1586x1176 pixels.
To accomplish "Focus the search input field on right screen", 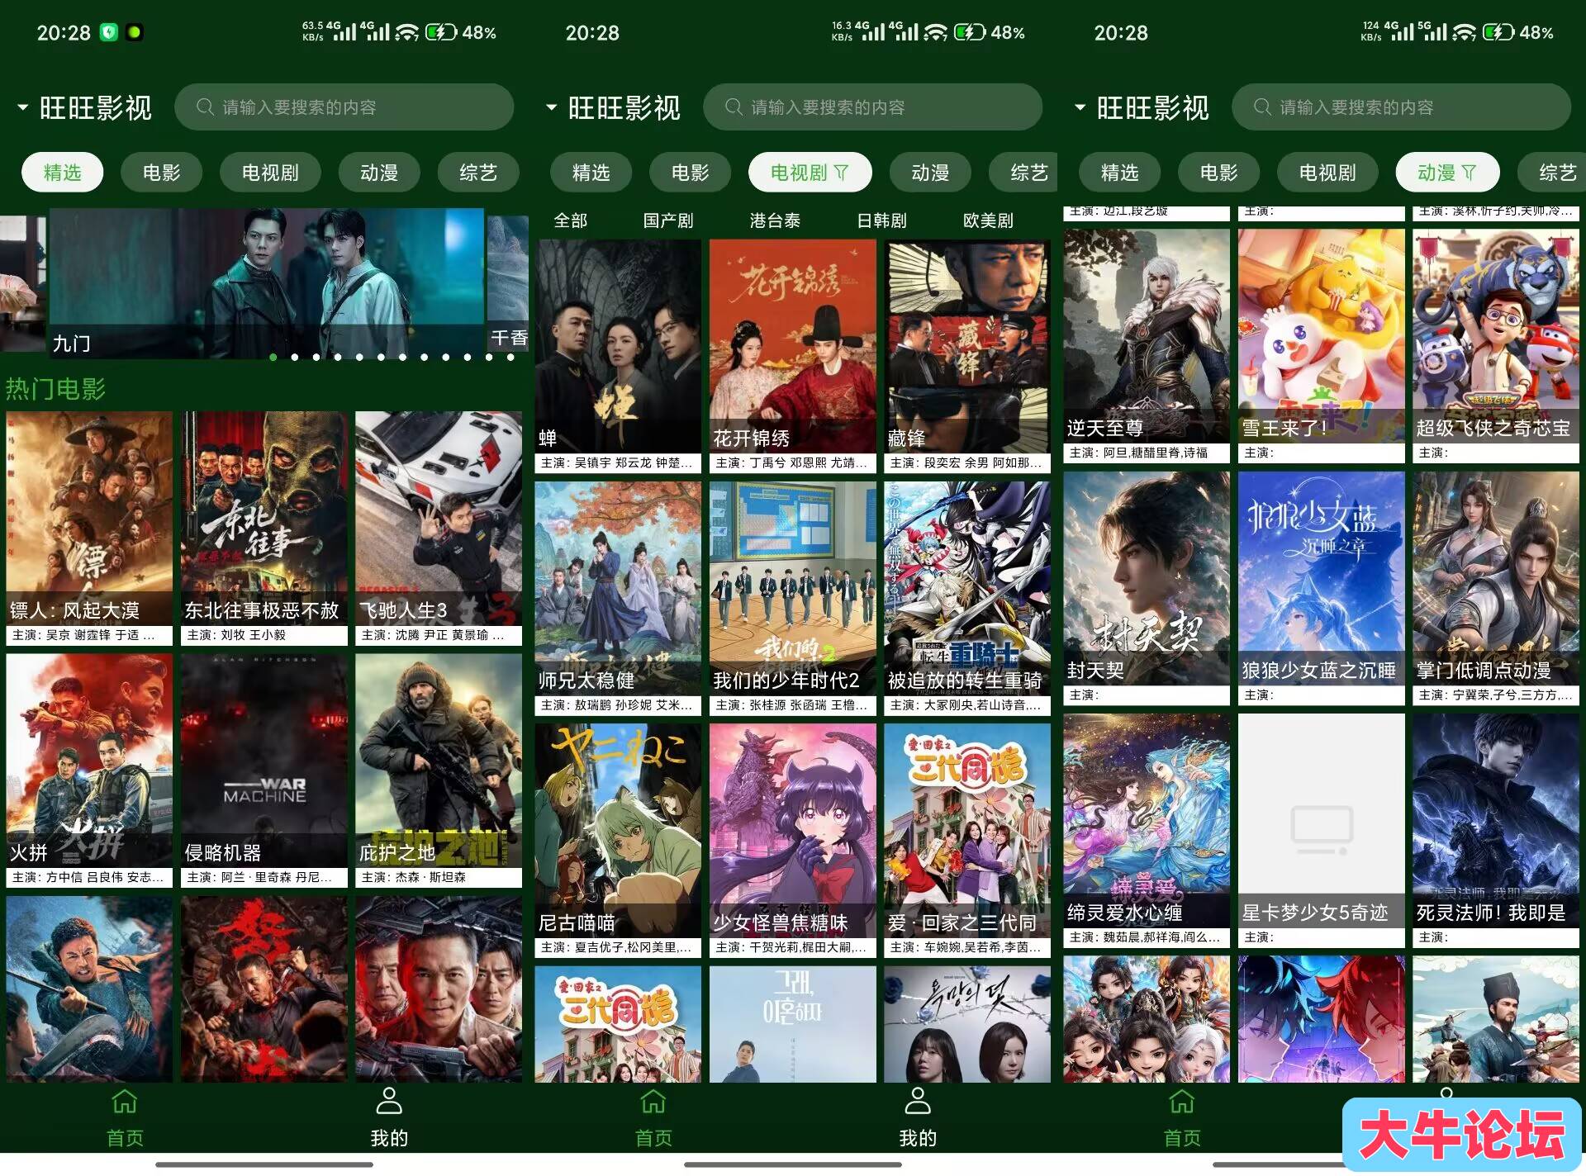I will coord(1401,107).
